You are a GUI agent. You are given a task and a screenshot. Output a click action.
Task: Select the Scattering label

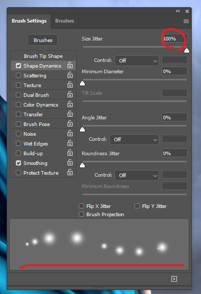click(x=35, y=76)
